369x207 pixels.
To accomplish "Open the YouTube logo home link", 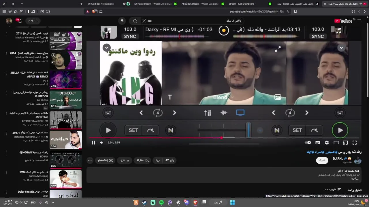I will [x=343, y=21].
